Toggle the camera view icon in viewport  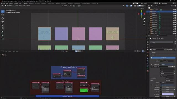pyautogui.click(x=144, y=24)
